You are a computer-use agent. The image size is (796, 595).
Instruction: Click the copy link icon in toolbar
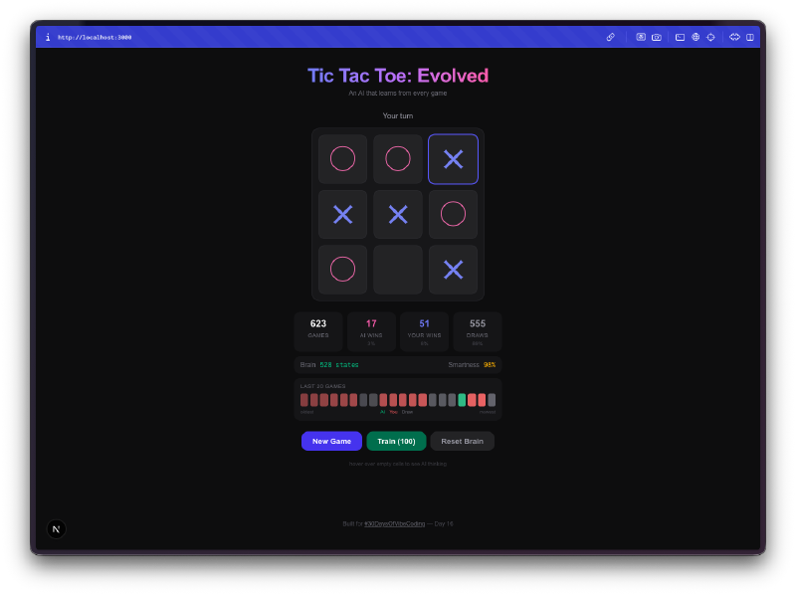(x=611, y=37)
